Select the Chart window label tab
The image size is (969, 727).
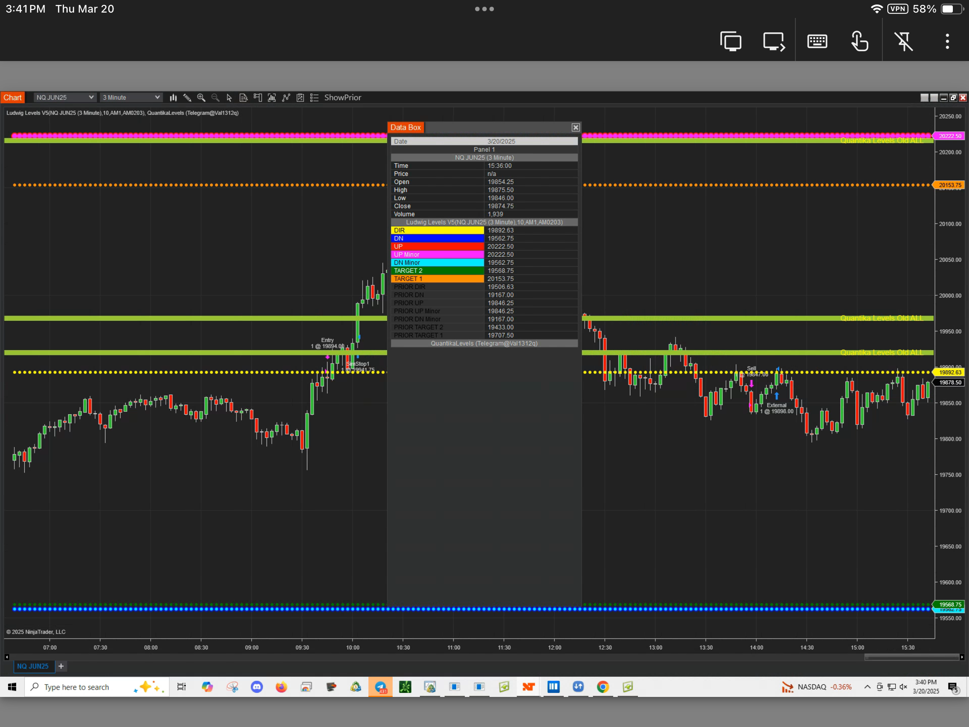[13, 97]
